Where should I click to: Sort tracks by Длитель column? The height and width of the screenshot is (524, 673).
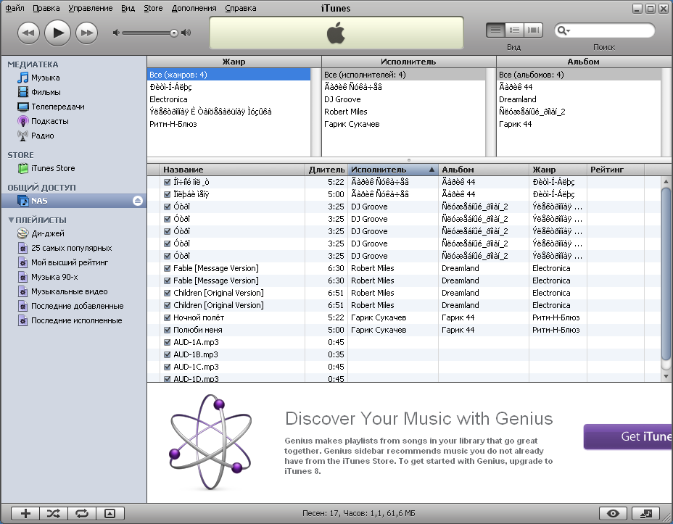point(326,170)
